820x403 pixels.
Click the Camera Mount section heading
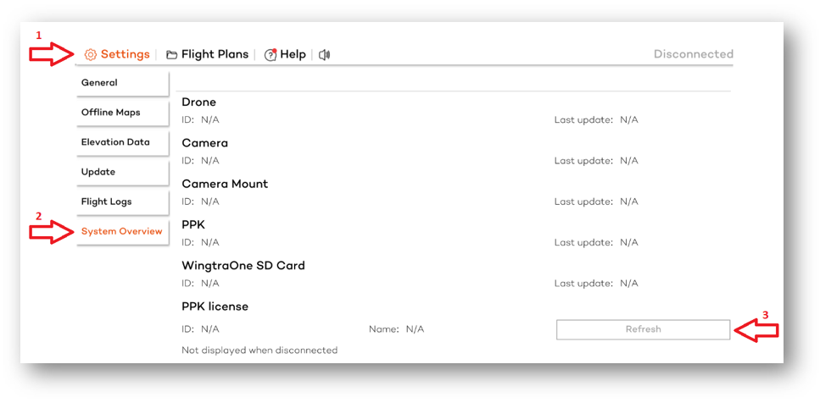[x=225, y=184]
